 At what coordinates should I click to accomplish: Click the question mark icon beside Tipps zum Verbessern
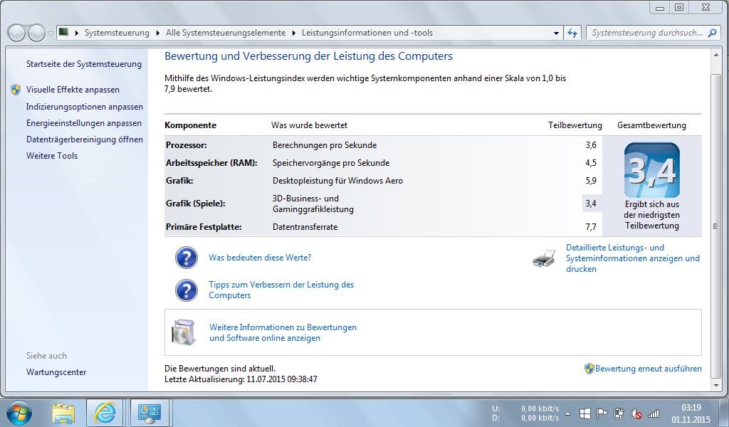click(x=187, y=290)
